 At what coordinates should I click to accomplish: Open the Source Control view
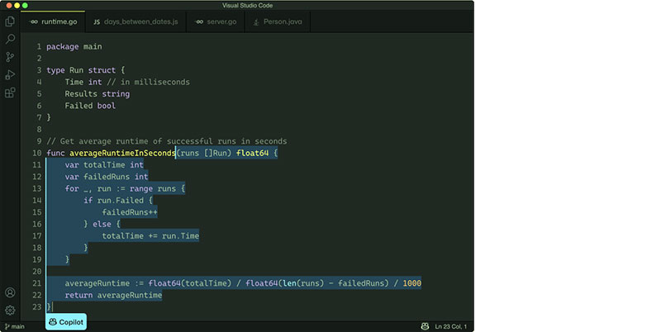[10, 57]
